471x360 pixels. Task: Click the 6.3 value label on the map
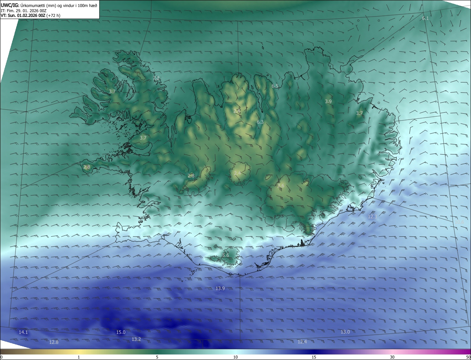pyautogui.click(x=260, y=122)
